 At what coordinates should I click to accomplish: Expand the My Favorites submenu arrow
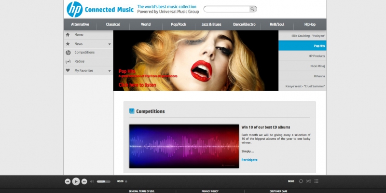[x=110, y=71]
